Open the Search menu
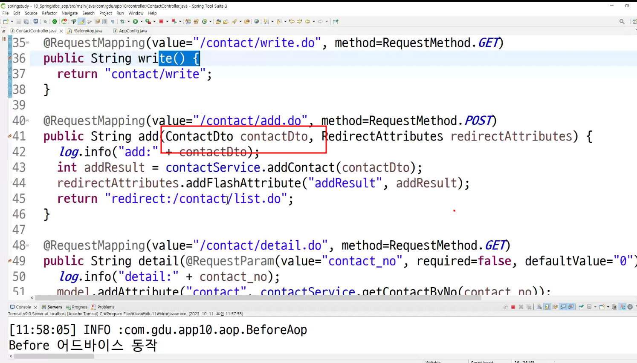 tap(88, 13)
